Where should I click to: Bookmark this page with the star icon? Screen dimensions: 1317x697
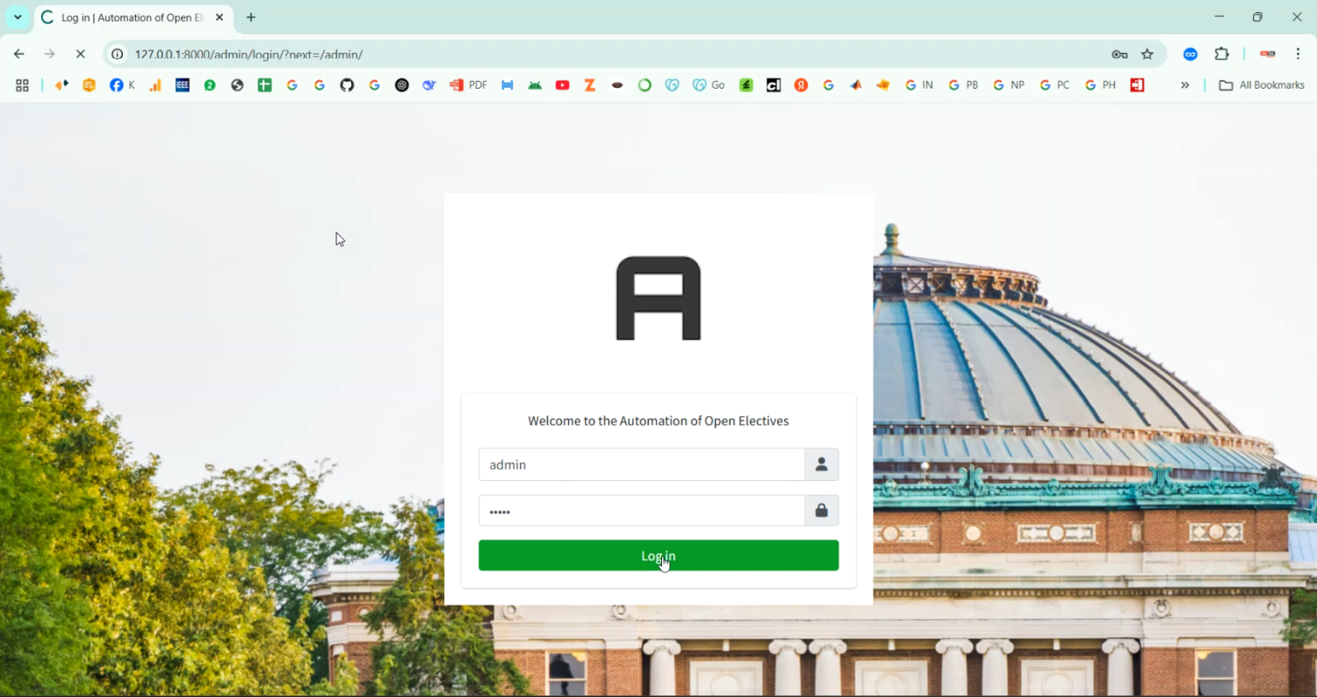[1147, 54]
